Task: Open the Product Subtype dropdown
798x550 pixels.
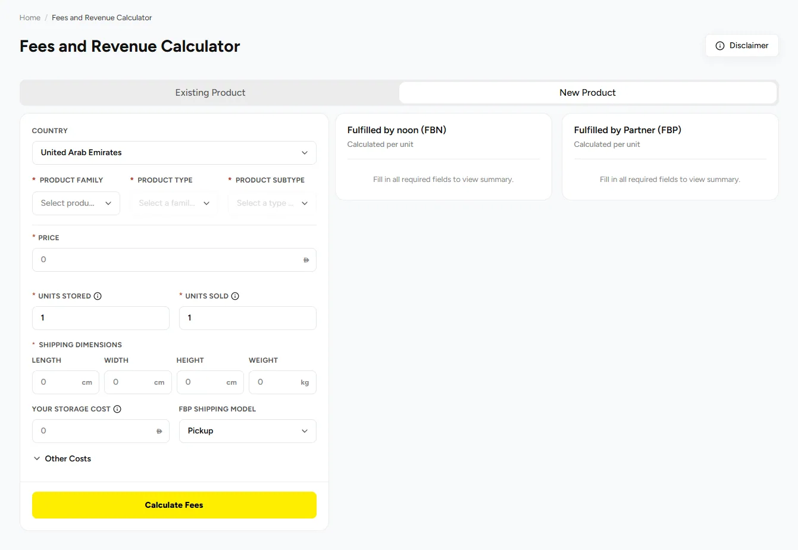Action: tap(272, 203)
